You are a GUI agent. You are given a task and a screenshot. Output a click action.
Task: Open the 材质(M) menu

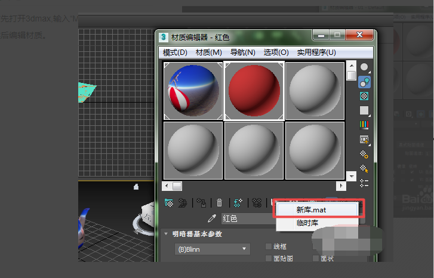point(209,52)
